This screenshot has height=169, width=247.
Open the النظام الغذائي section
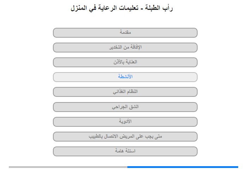coord(125,92)
